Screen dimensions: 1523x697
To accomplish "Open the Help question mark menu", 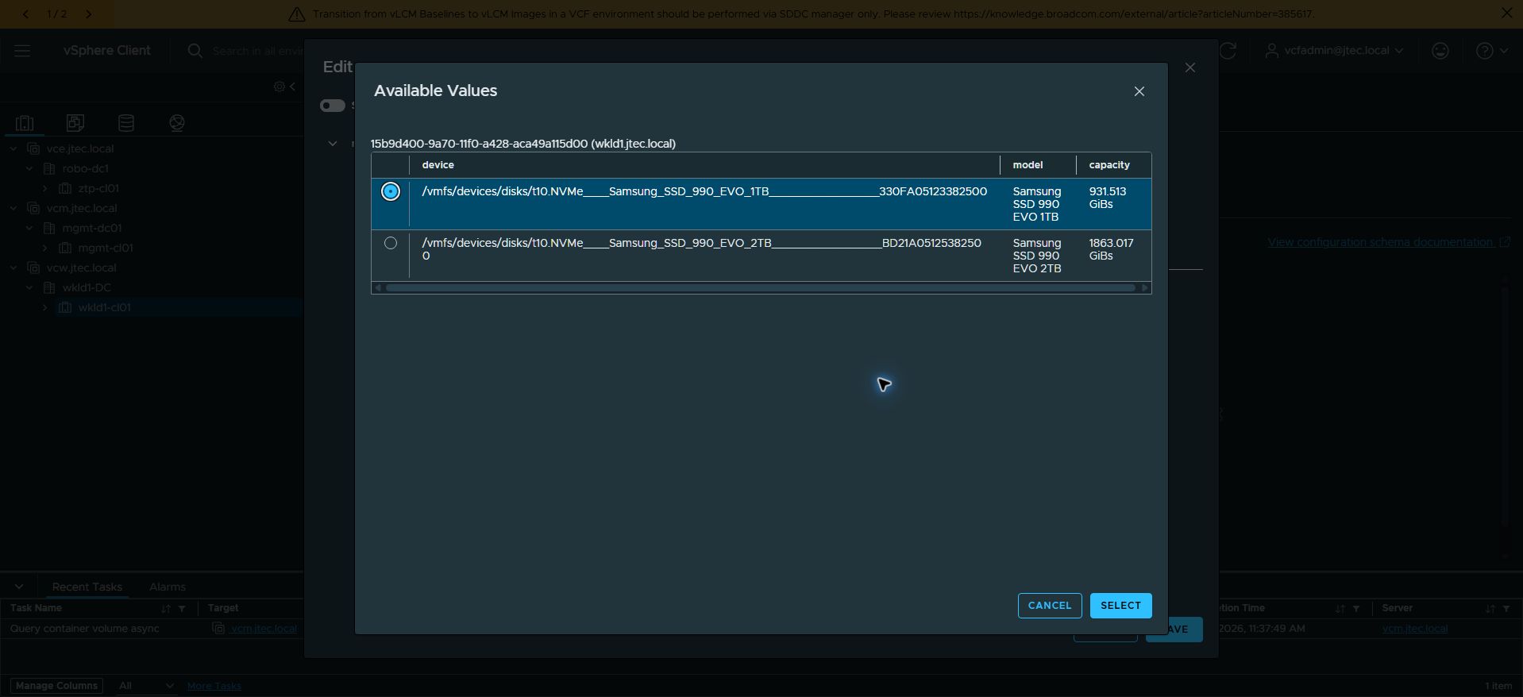I will pos(1491,51).
